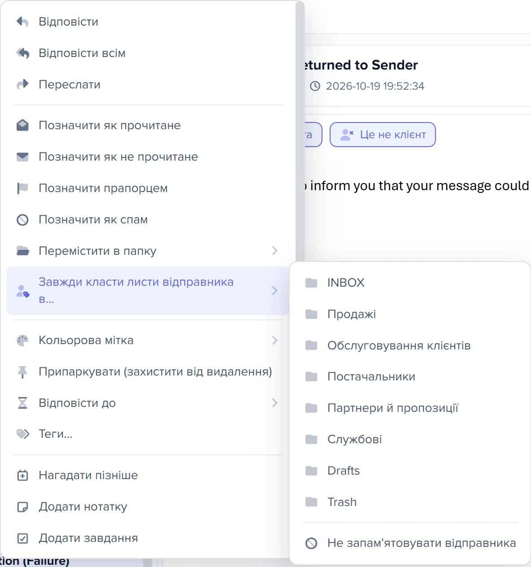Select Припаркувати (захистити від видалення)
Viewport: 531px width, 567px height.
tap(148, 371)
